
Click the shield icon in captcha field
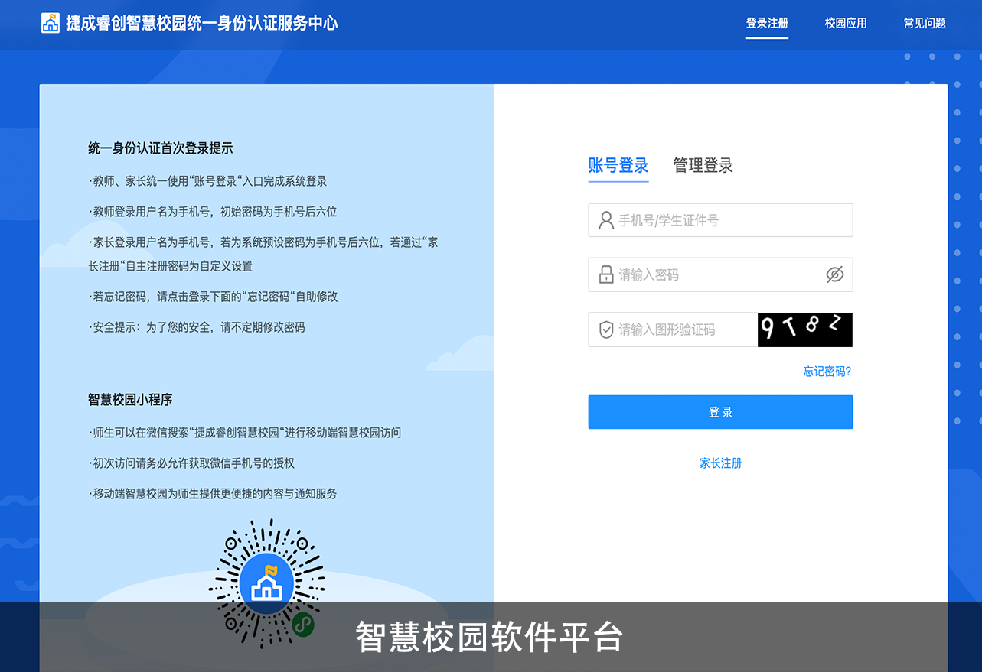pos(606,330)
